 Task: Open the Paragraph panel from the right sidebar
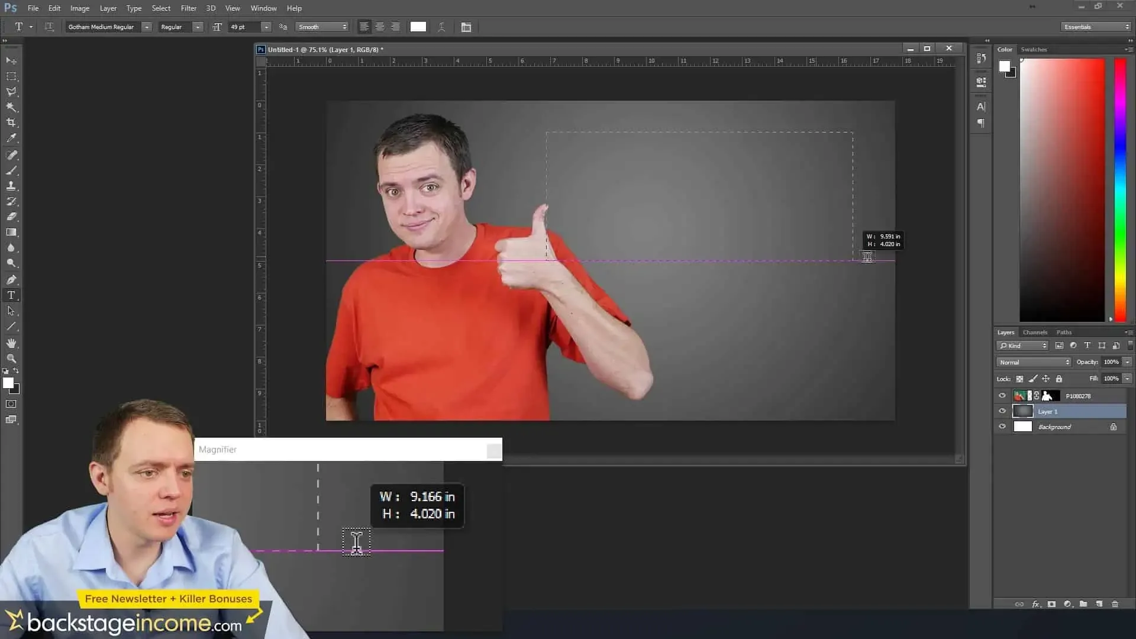pyautogui.click(x=980, y=122)
